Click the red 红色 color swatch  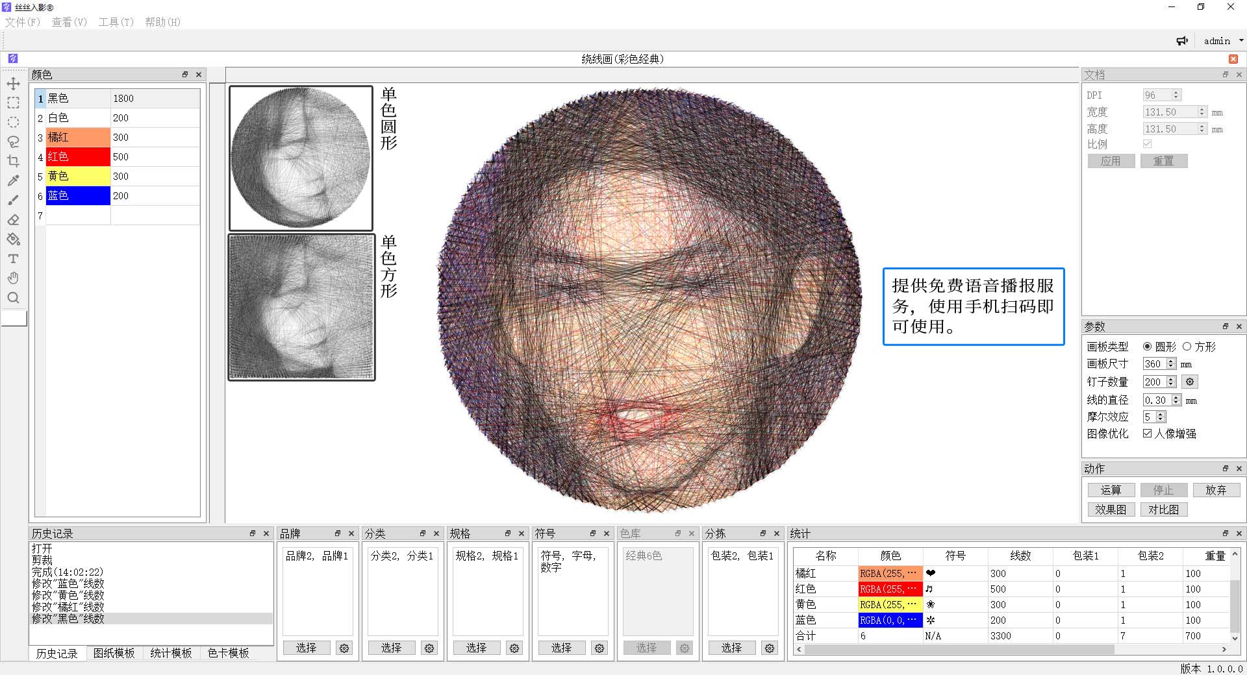(78, 156)
